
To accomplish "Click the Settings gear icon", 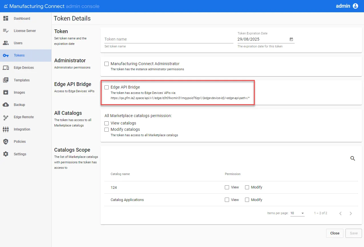I will [x=6, y=154].
